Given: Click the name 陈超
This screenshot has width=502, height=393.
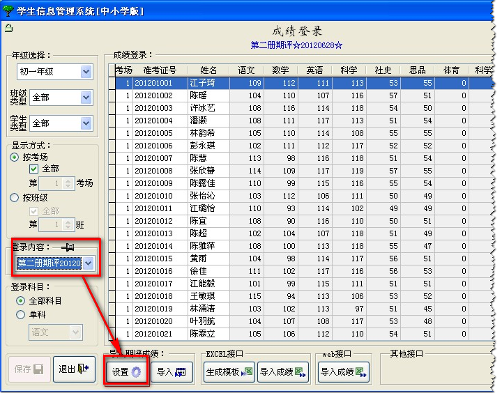Looking at the screenshot, I should 198,233.
